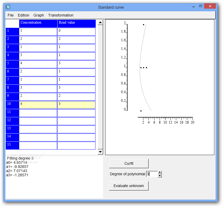Click the Concentration cell in row 4
223x207 pixels.
[x=38, y=56]
